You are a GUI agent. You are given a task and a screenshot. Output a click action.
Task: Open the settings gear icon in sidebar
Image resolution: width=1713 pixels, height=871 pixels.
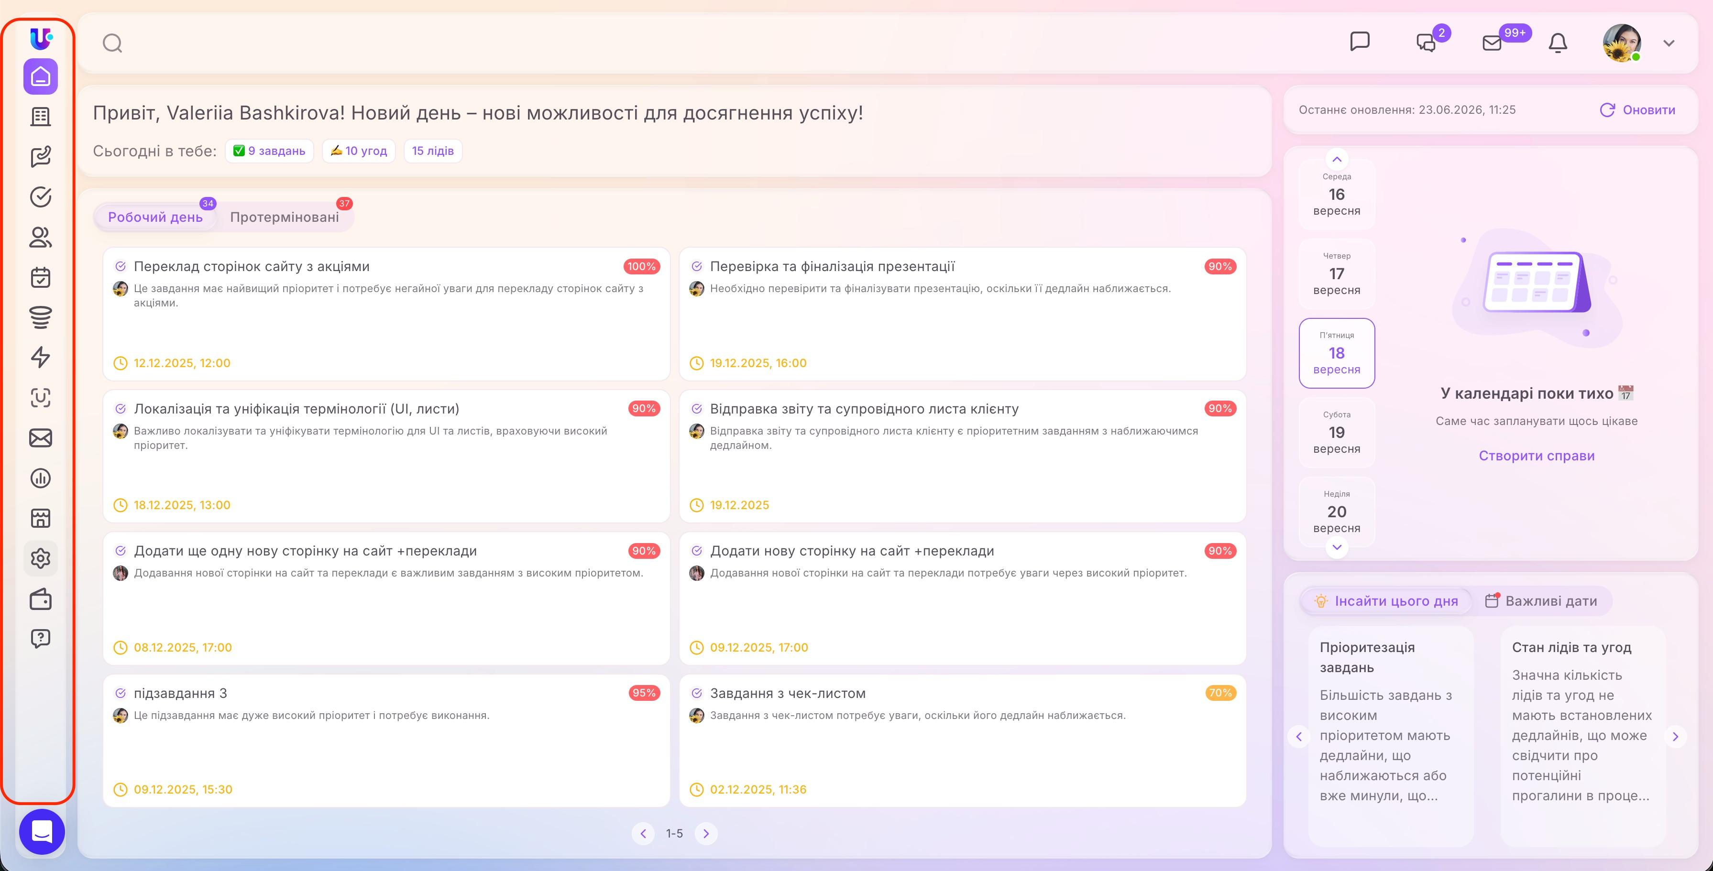click(x=41, y=558)
